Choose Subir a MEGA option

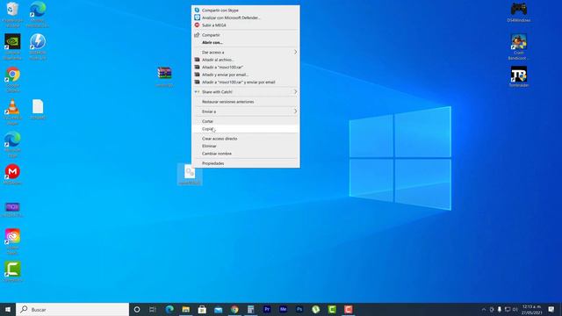click(x=246, y=25)
